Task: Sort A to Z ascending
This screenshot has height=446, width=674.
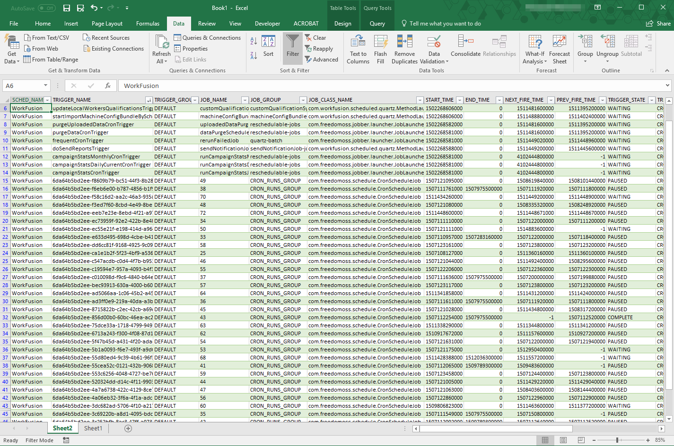Action: click(254, 42)
